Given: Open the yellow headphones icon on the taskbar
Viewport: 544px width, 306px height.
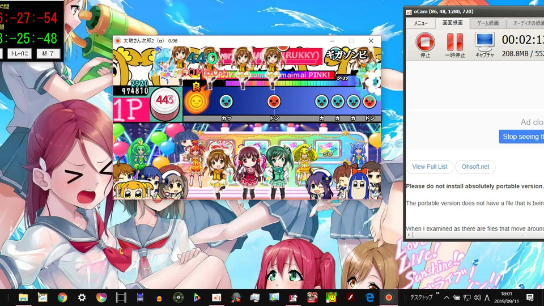Looking at the screenshot, I should tap(159, 297).
